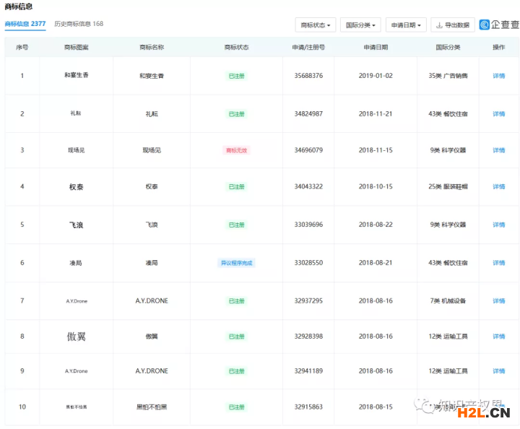Open 详情 for the 权泰 trademark
The height and width of the screenshot is (429, 520).
pos(498,187)
